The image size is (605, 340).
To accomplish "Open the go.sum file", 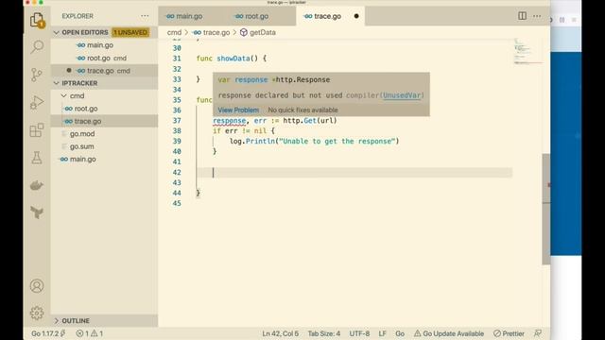I will (x=82, y=146).
